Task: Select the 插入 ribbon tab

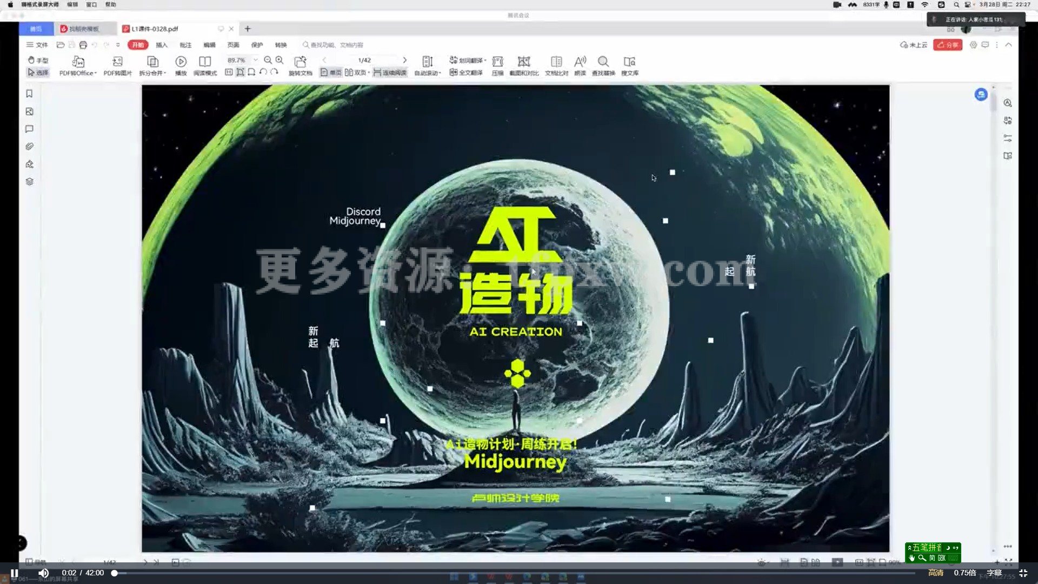Action: tap(162, 45)
